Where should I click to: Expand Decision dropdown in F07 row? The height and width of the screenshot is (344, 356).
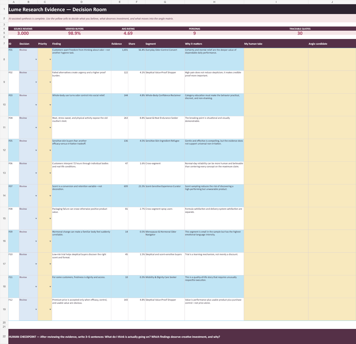(x=36, y=196)
